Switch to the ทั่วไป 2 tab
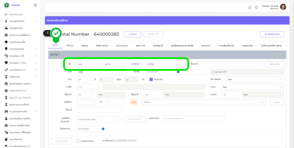 [x=70, y=46]
